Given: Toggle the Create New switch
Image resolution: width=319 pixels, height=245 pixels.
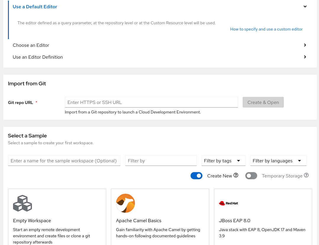Looking at the screenshot, I should [x=196, y=176].
